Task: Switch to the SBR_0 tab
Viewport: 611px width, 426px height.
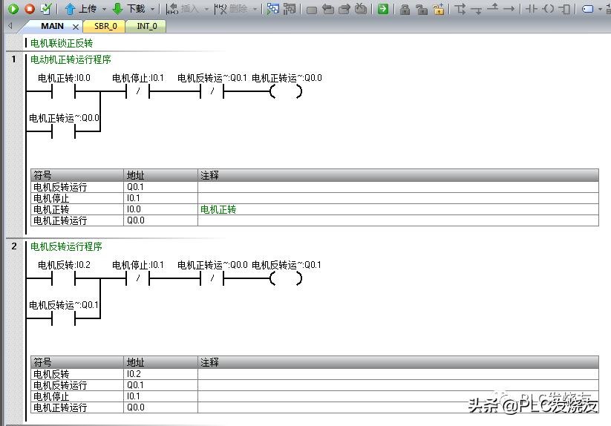Action: [105, 26]
